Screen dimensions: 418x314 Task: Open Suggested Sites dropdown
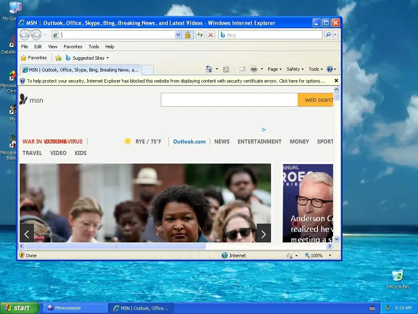point(87,58)
